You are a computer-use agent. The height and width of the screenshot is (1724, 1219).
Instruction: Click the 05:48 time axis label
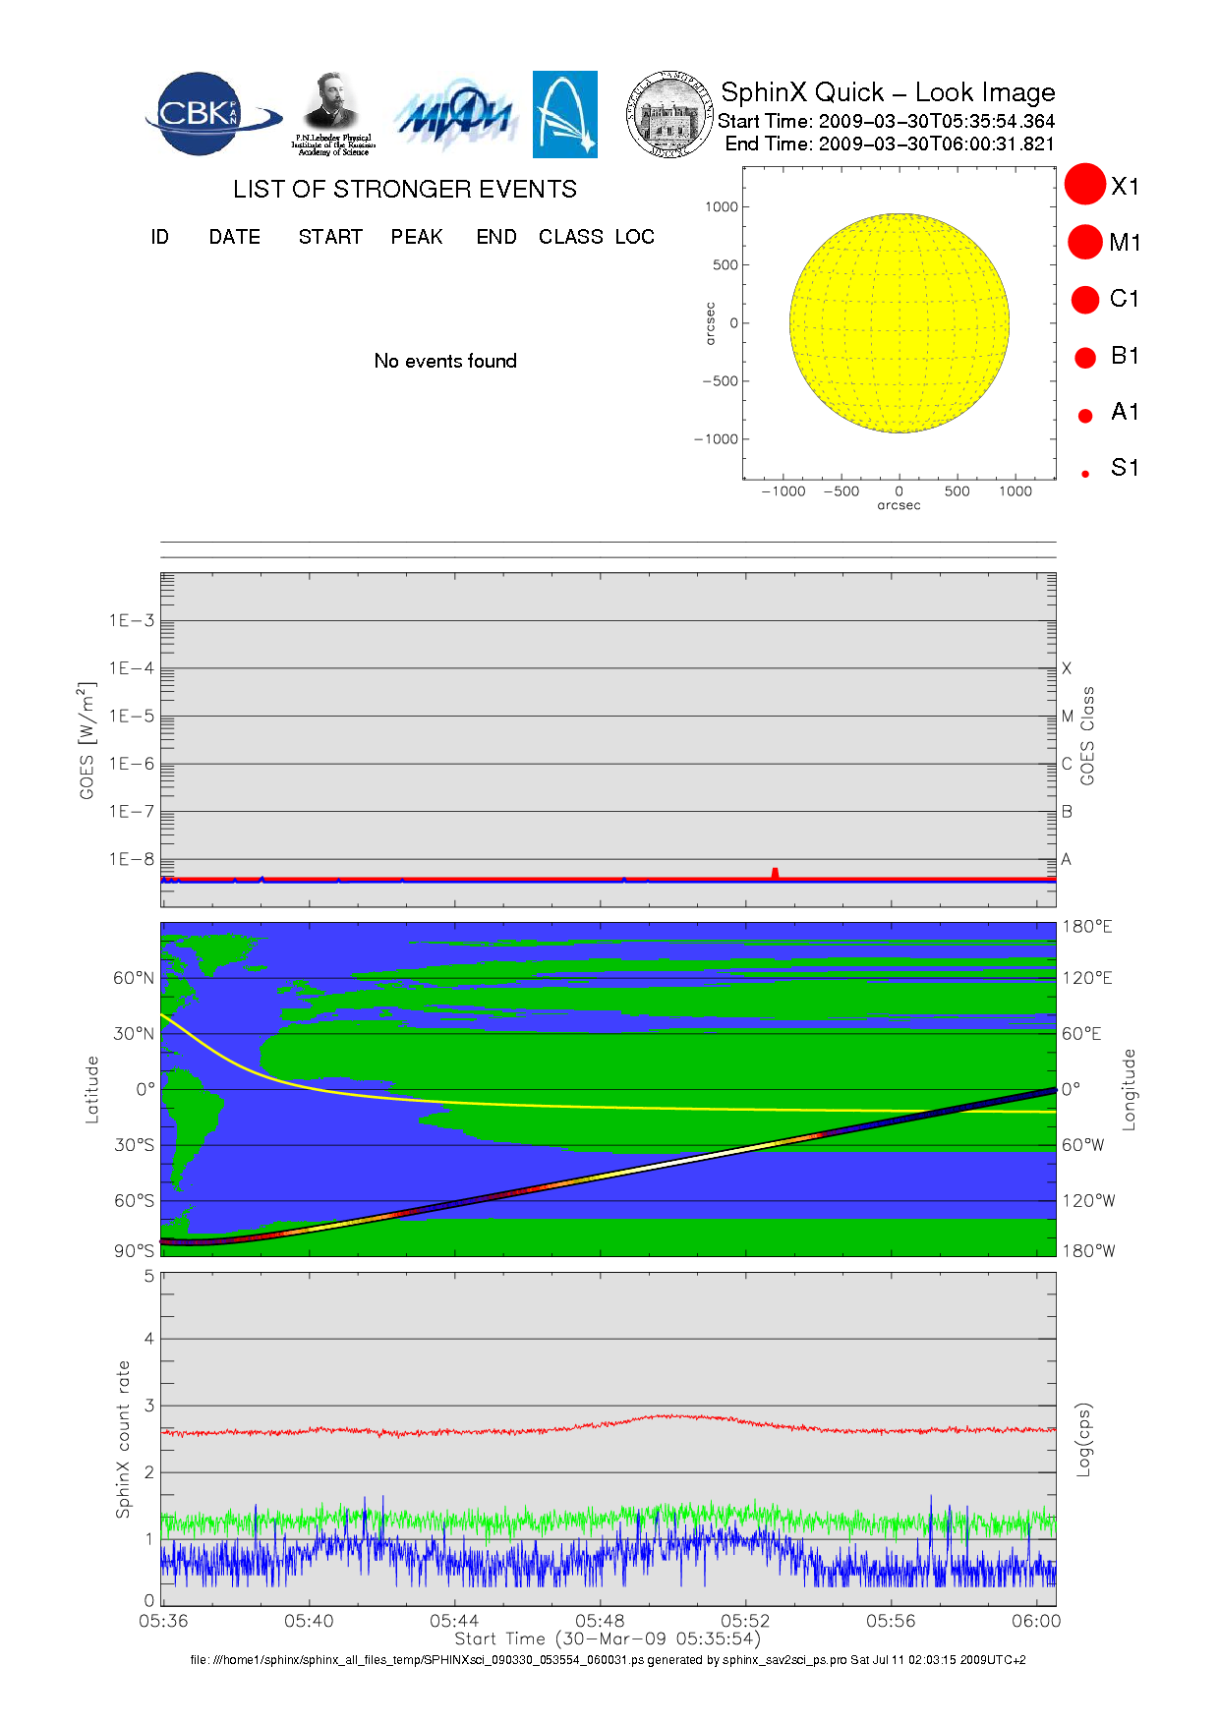pos(600,1621)
